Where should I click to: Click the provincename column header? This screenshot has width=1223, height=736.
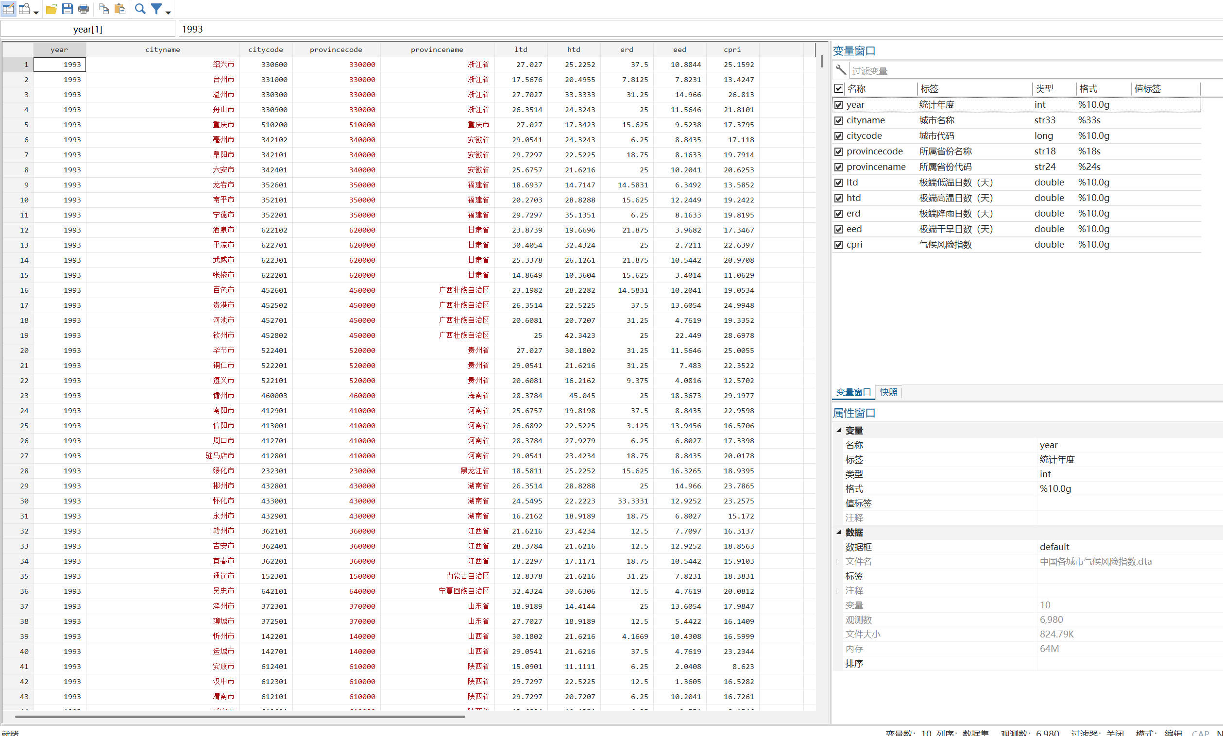[437, 50]
